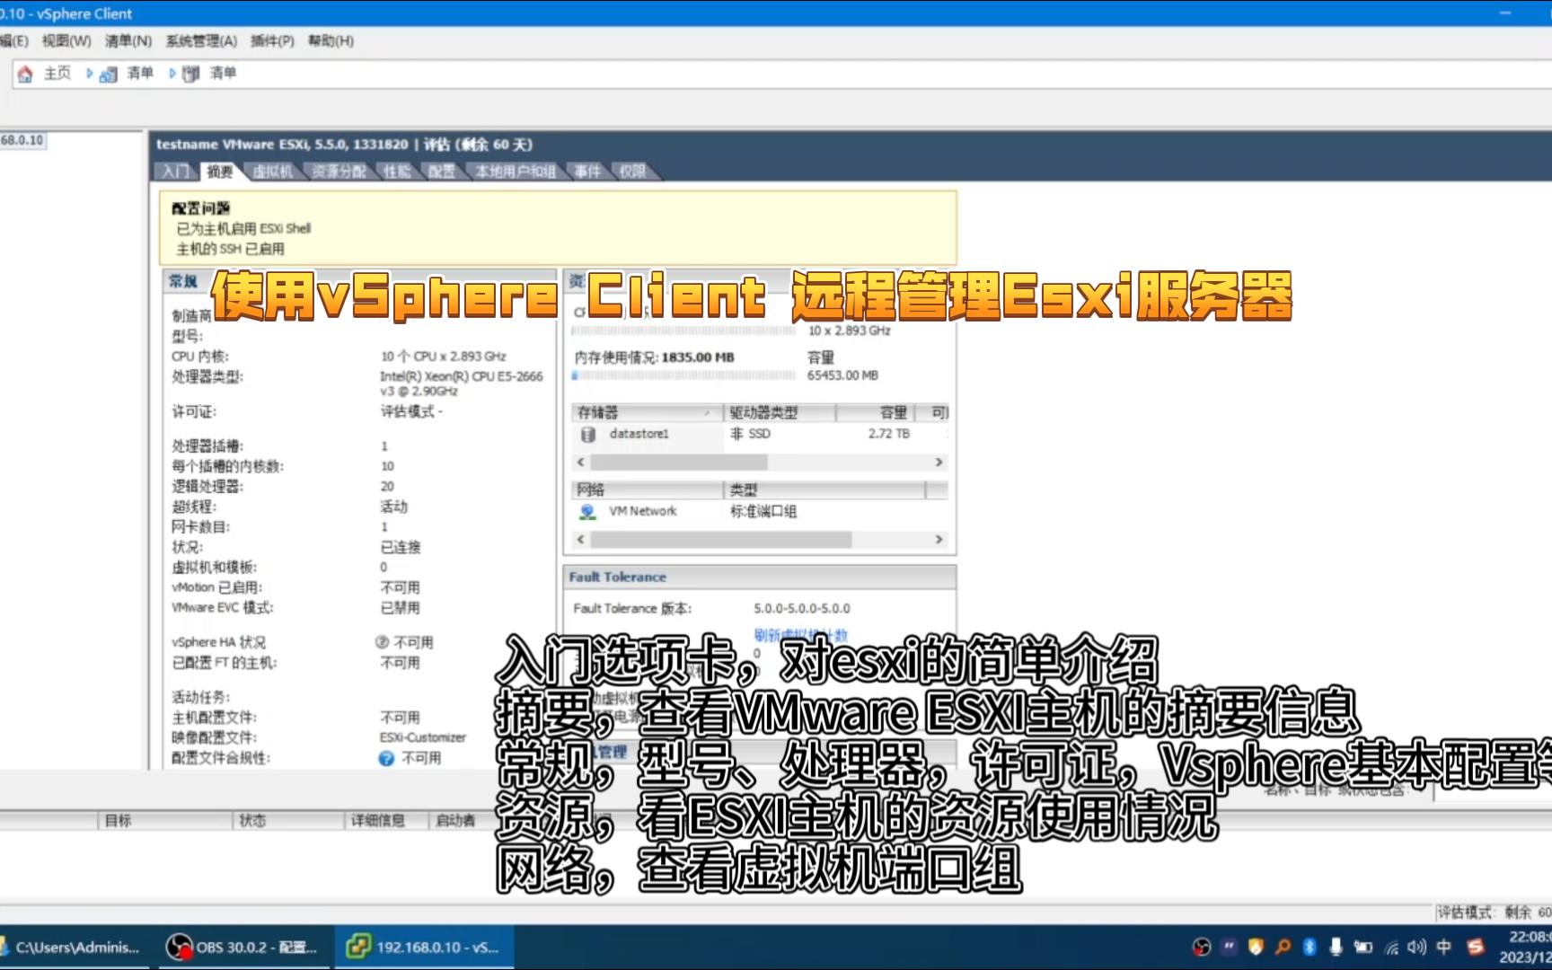Click the memory usage progress bar

pyautogui.click(x=683, y=375)
